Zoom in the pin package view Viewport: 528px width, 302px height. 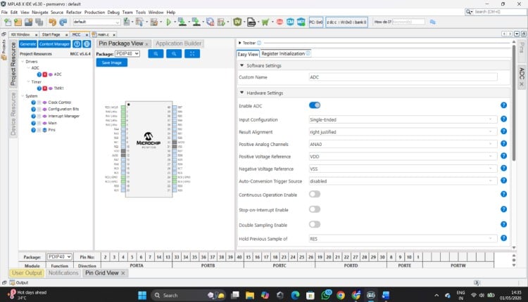[156, 54]
